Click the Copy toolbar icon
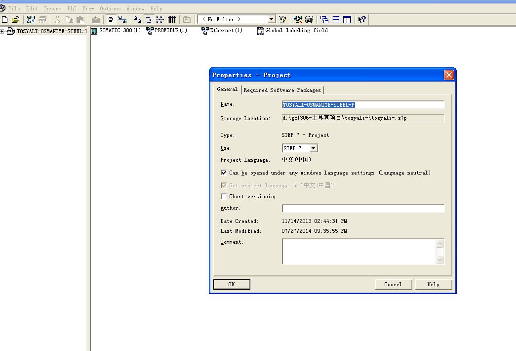 69,19
